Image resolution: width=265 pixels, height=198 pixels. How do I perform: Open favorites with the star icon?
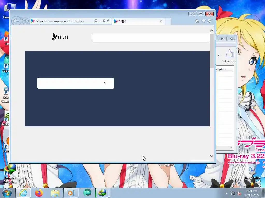203,21
